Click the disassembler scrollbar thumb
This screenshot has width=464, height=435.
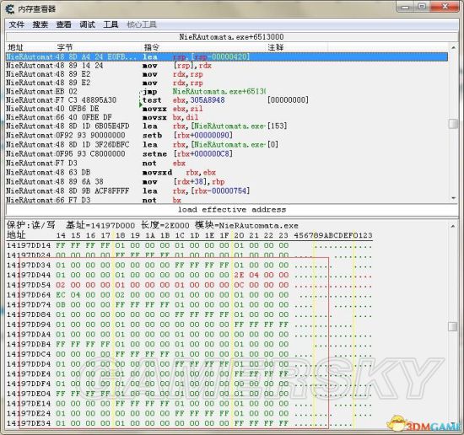tap(453, 124)
